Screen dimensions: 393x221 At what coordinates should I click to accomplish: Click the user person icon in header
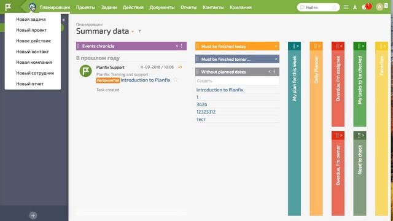[x=355, y=7]
